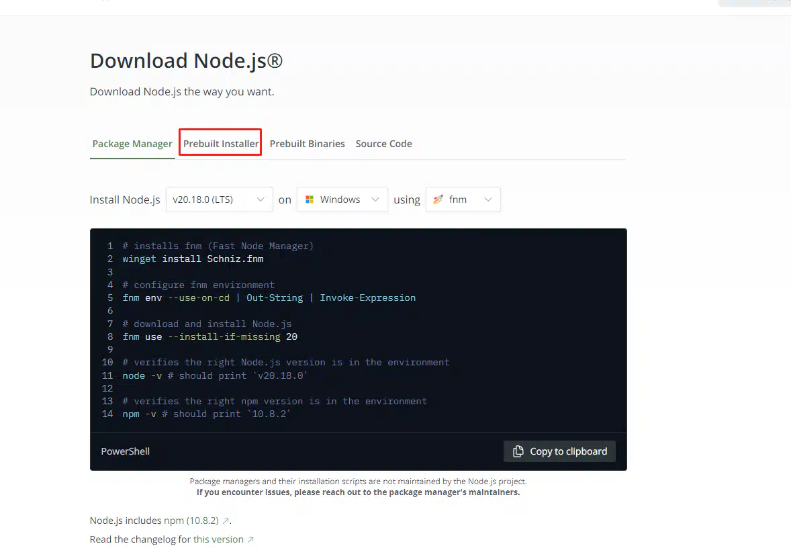Click the chevron arrow in the Windows dropdown

coord(375,199)
